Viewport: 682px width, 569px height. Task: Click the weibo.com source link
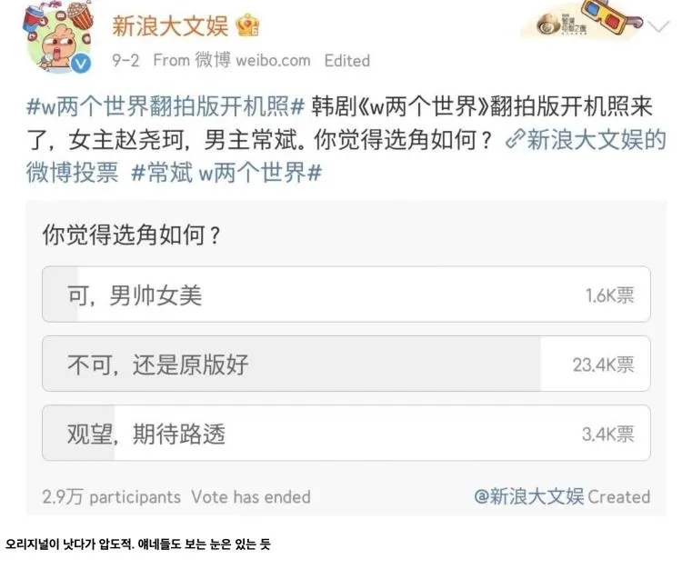273,60
